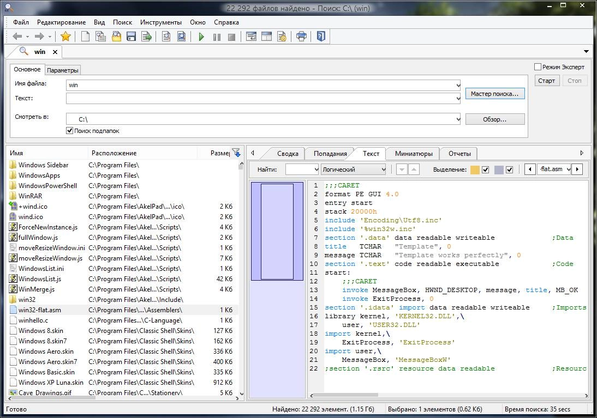The width and height of the screenshot is (597, 418).
Task: Open the 'Инструменты' menu
Action: click(x=160, y=22)
